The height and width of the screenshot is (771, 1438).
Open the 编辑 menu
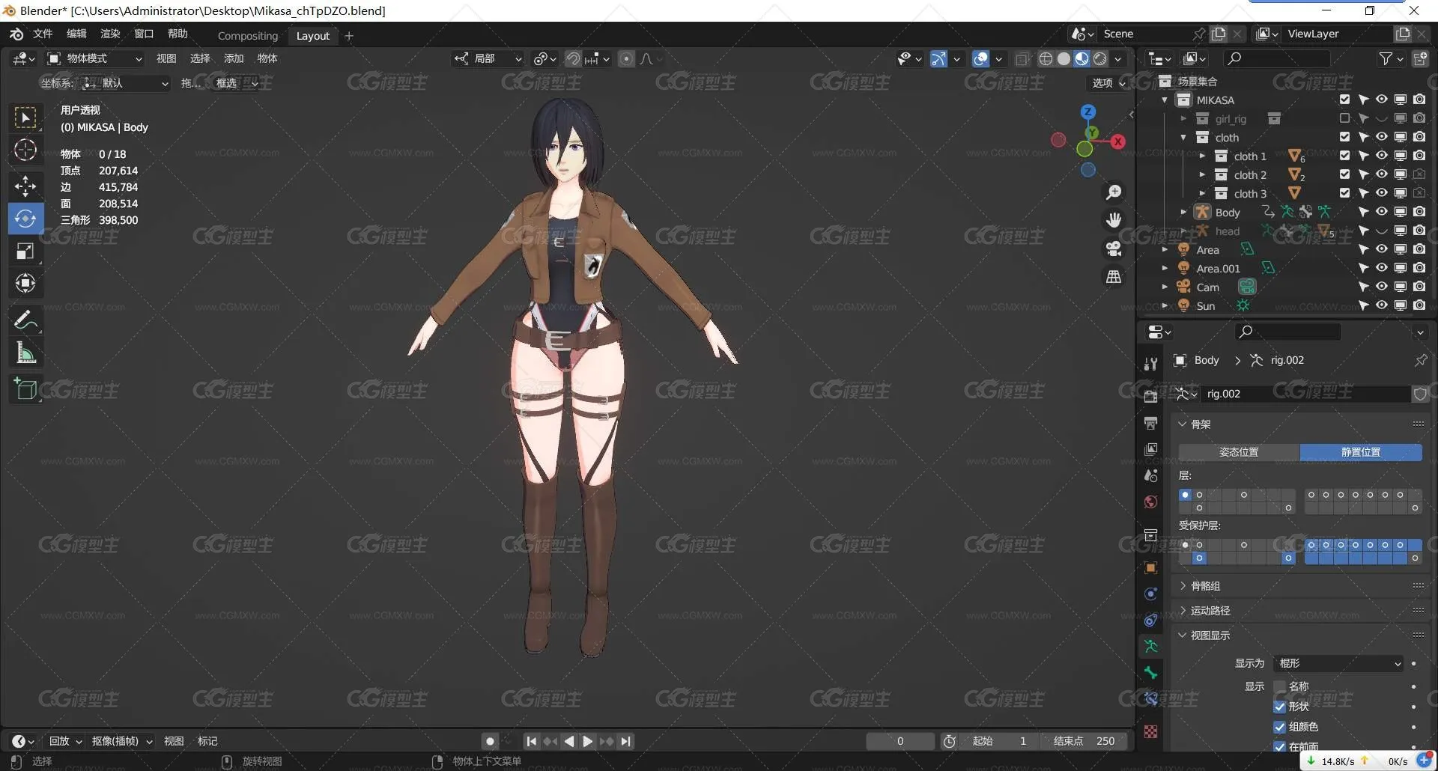click(76, 34)
